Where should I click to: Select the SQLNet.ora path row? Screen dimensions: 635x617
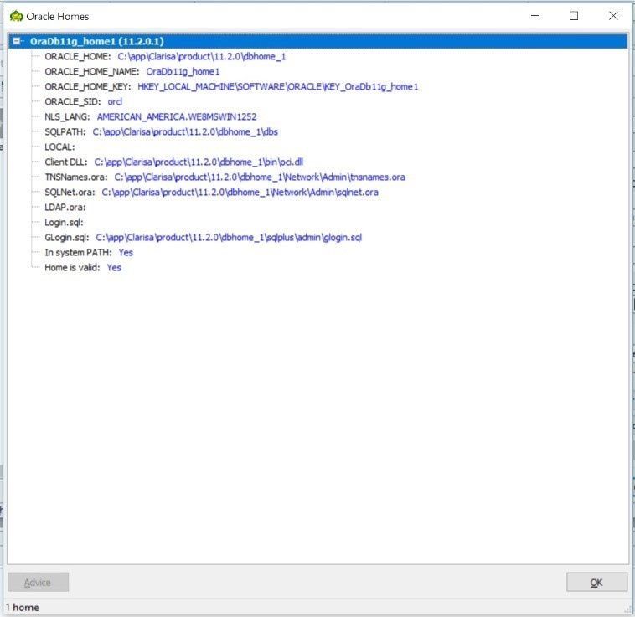point(211,193)
